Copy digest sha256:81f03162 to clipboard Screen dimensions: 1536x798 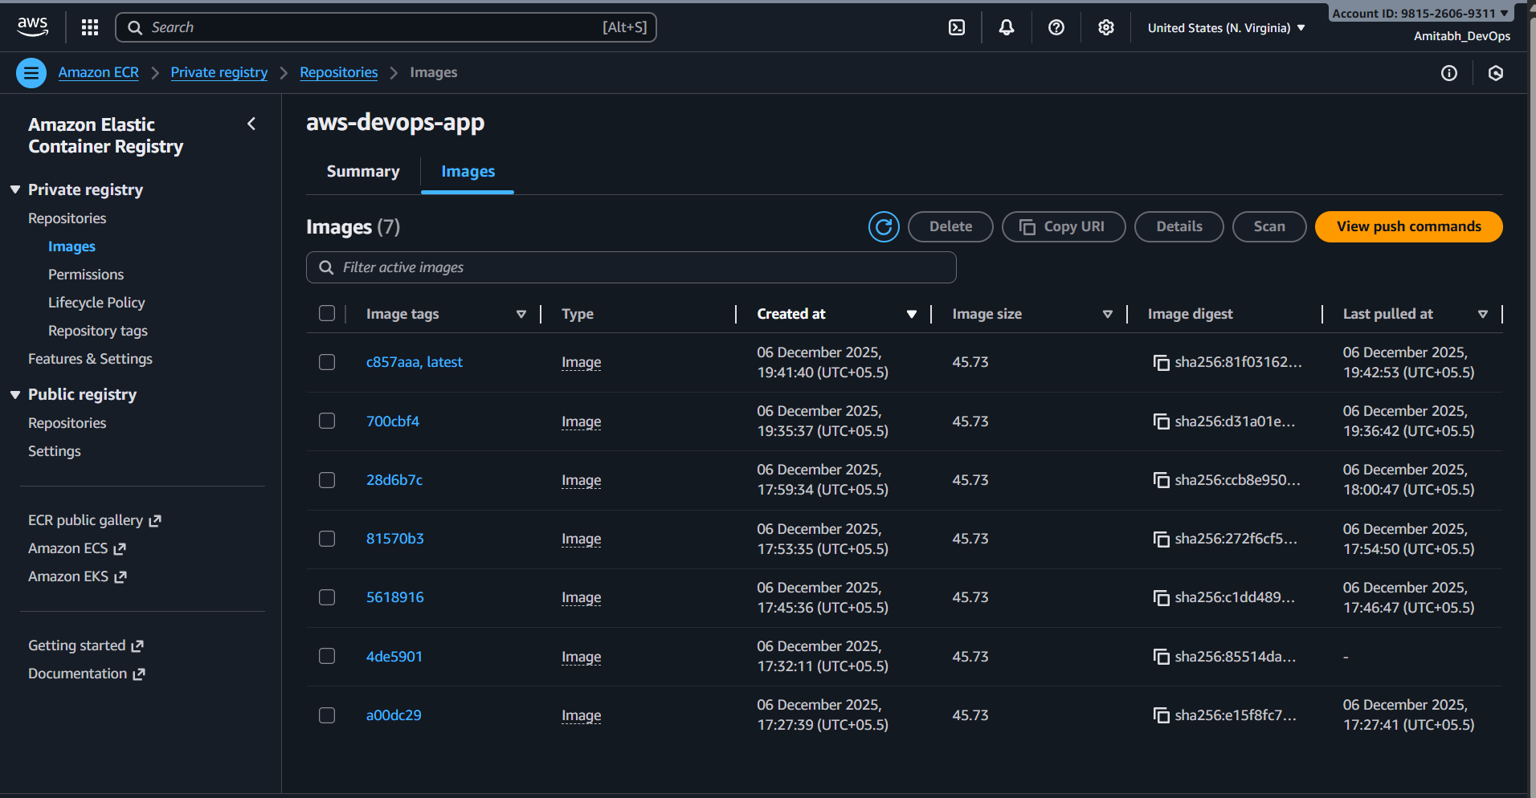coord(1161,363)
